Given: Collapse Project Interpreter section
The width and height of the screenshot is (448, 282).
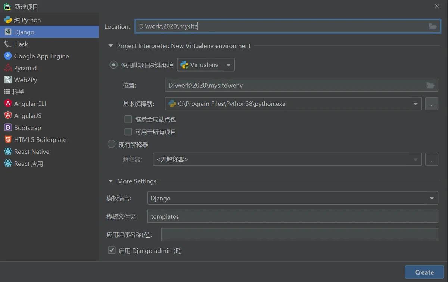Looking at the screenshot, I should 111,46.
